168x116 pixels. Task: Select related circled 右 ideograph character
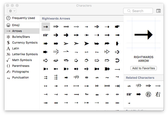click(148, 94)
